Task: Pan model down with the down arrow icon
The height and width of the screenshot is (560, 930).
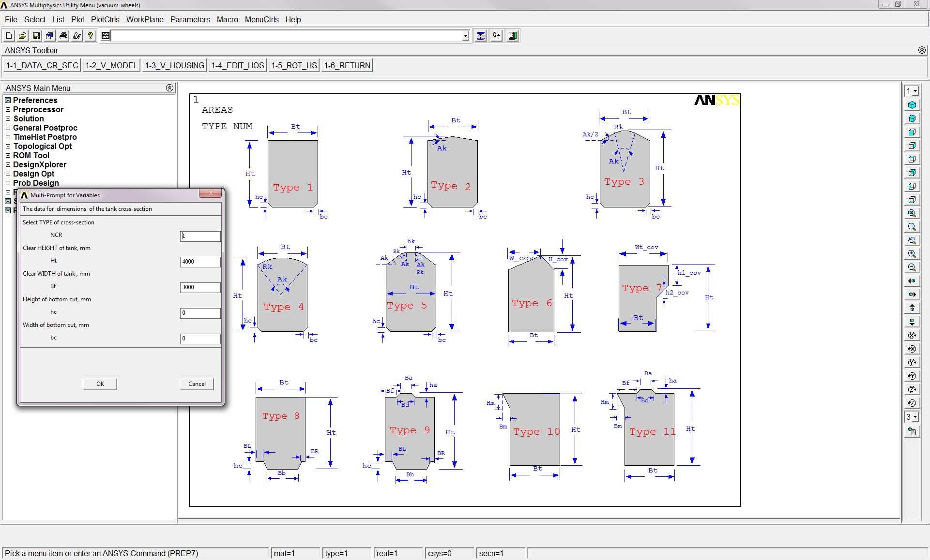Action: pos(912,322)
